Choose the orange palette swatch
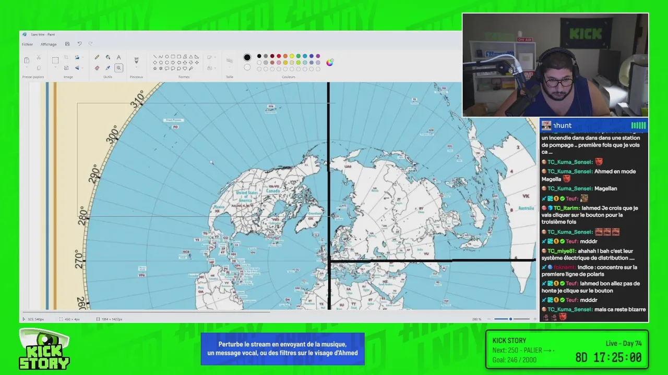The height and width of the screenshot is (375, 668). point(285,56)
